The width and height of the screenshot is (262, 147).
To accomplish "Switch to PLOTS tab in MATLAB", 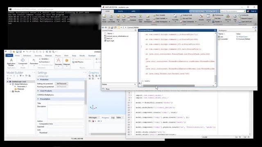I will coord(120,11).
